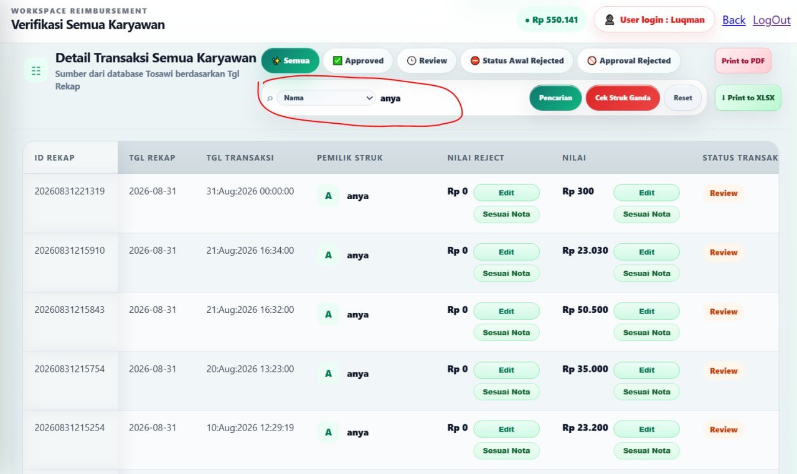797x474 pixels.
Task: Open the Nama search field dropdown
Action: pyautogui.click(x=326, y=98)
